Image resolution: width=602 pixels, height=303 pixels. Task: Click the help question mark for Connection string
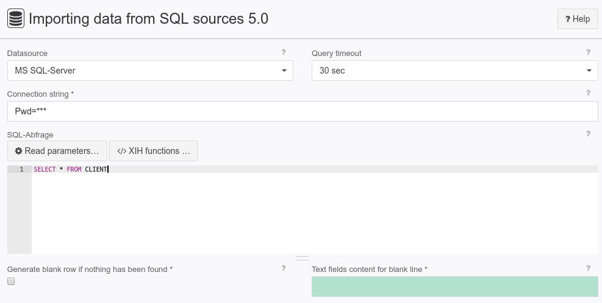588,92
